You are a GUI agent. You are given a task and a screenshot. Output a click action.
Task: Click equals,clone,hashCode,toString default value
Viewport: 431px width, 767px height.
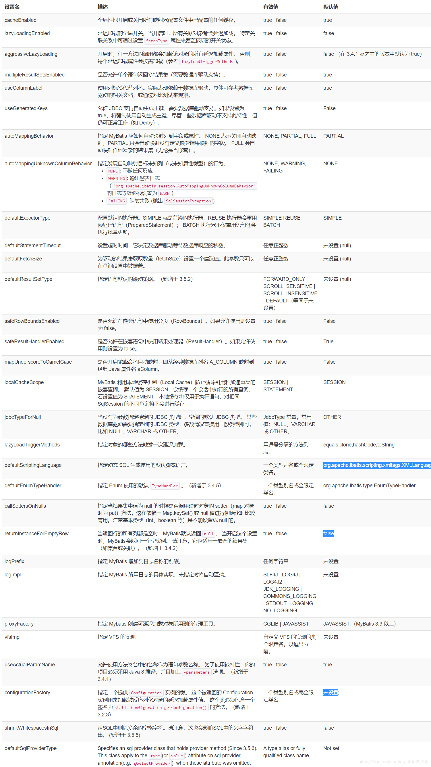pyautogui.click(x=359, y=445)
